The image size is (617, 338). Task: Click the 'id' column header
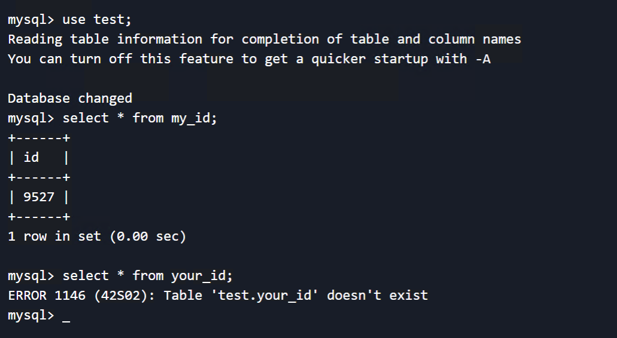(31, 158)
